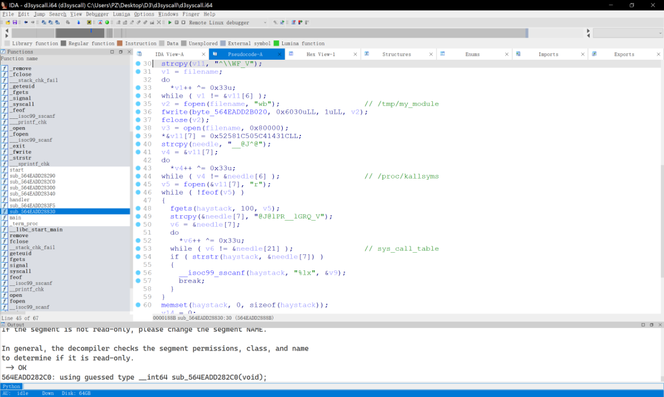664x397 pixels.
Task: Close the Hex View-1 tab
Action: click(x=355, y=54)
